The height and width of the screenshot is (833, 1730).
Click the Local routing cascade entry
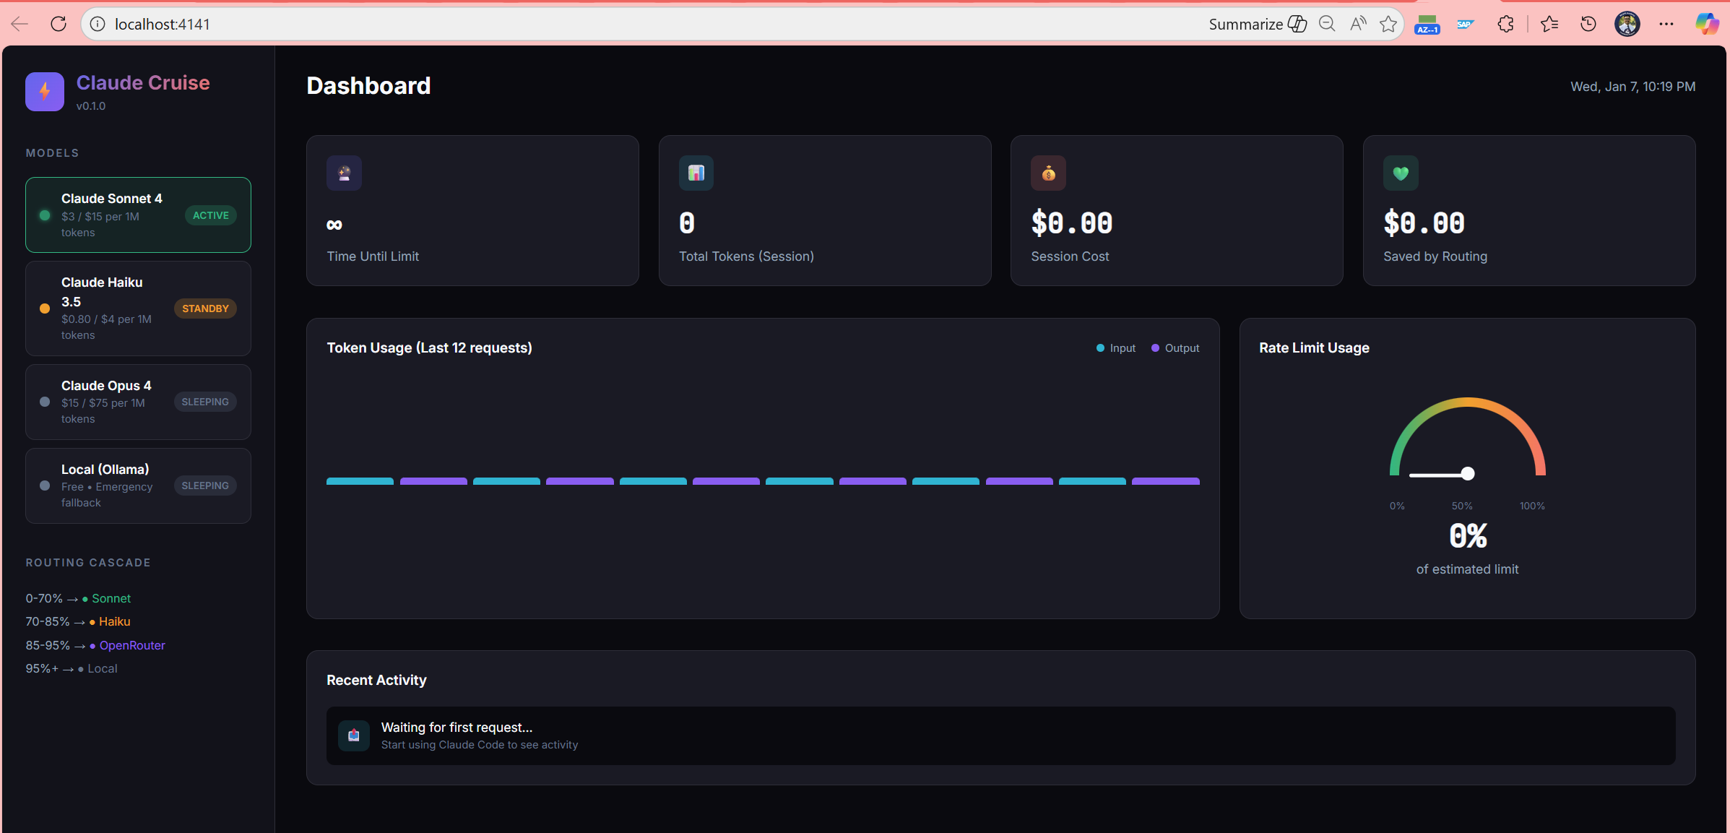coord(72,668)
